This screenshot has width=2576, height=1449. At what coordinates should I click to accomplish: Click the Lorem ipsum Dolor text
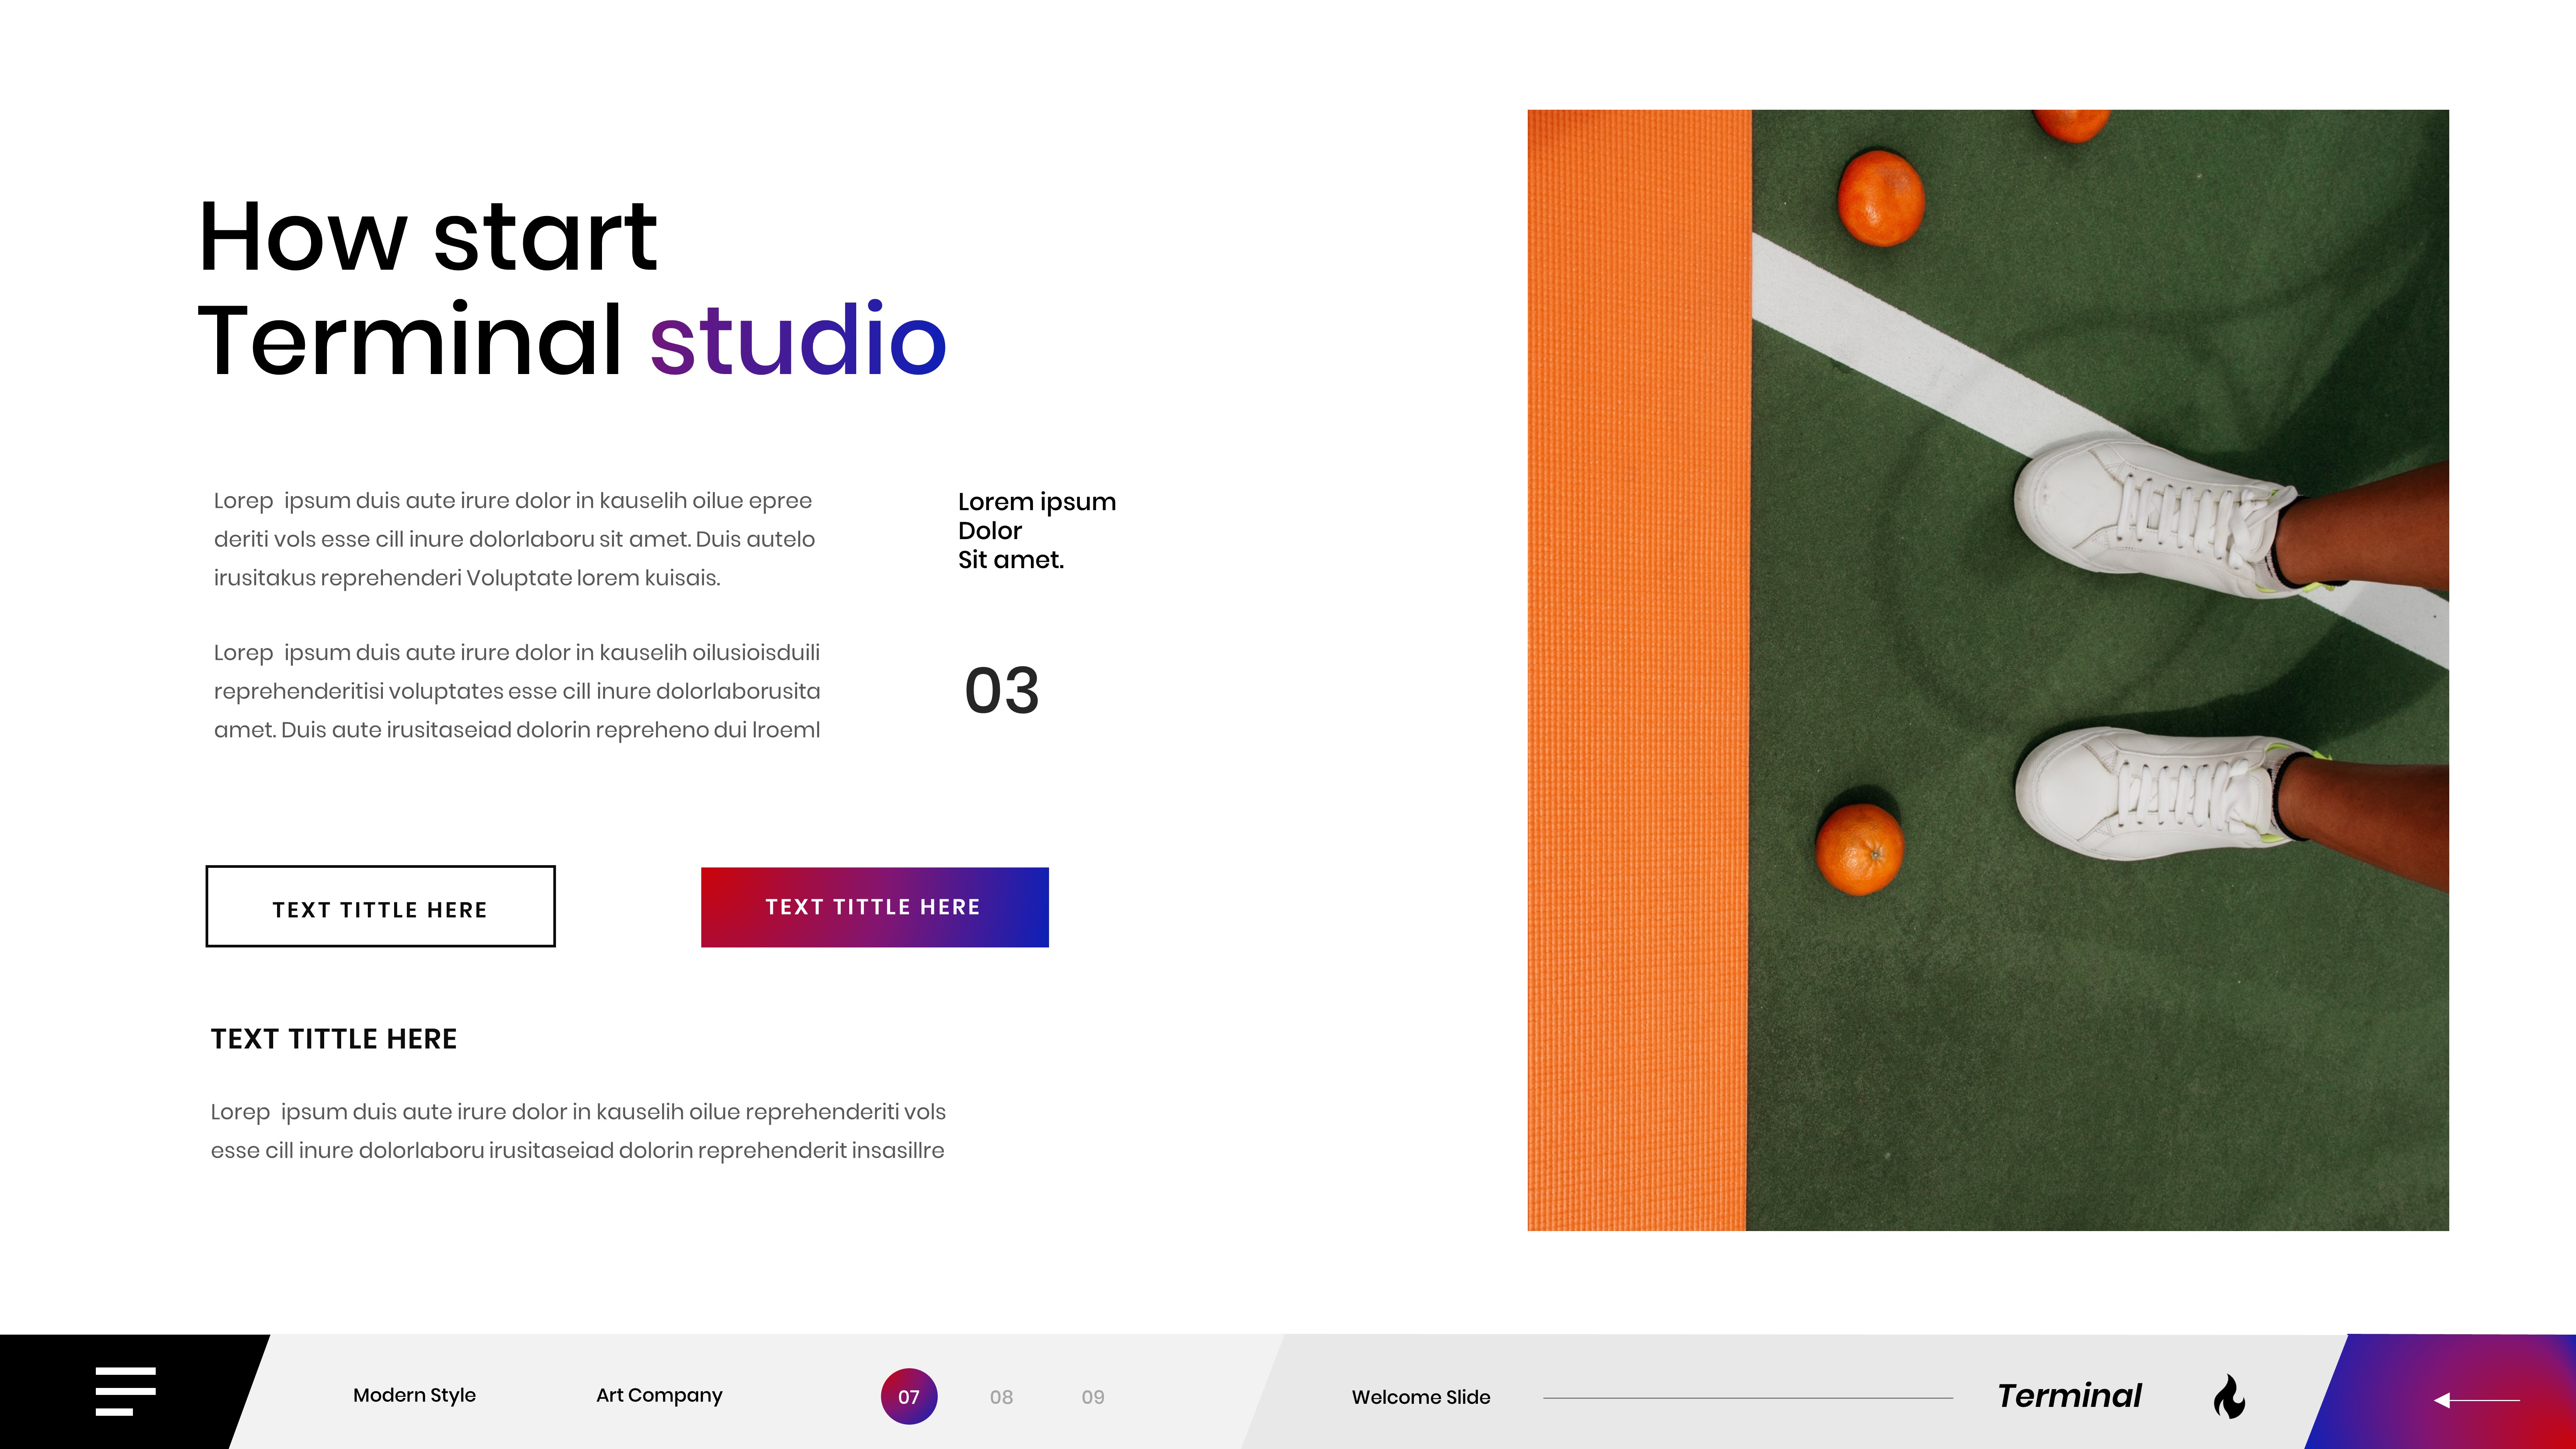(1036, 530)
